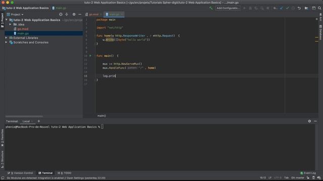
Task: Expand External Libraries node
Action: tap(6, 38)
